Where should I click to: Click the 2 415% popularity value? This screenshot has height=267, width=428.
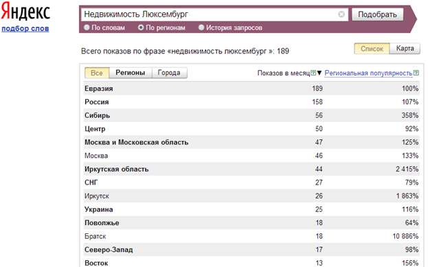pyautogui.click(x=407, y=169)
